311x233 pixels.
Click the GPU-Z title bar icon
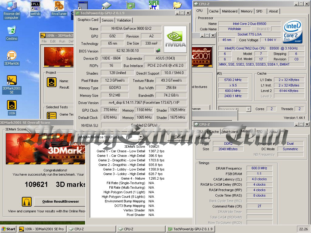point(77,13)
